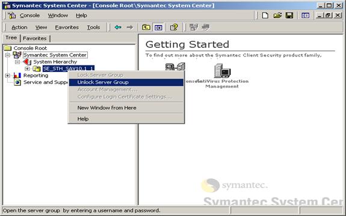Click the Help question mark toolbar icon

click(174, 27)
